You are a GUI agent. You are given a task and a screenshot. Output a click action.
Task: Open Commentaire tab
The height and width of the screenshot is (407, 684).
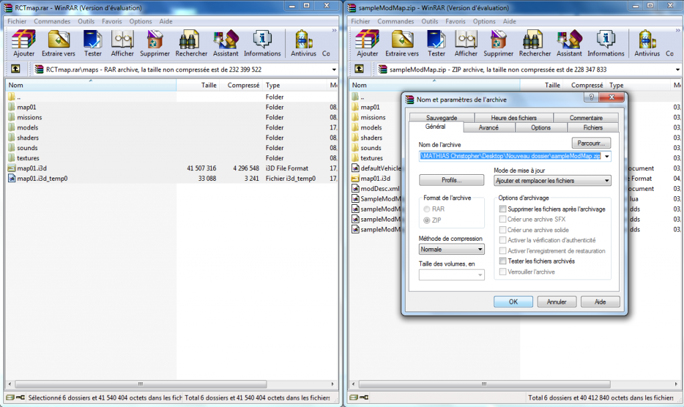pyautogui.click(x=586, y=117)
